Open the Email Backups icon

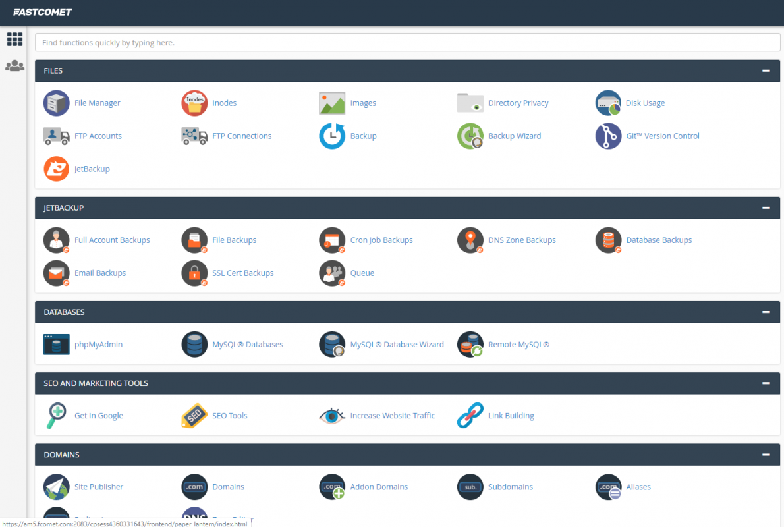56,273
